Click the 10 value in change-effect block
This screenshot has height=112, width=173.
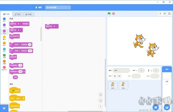click(x=30, y=45)
